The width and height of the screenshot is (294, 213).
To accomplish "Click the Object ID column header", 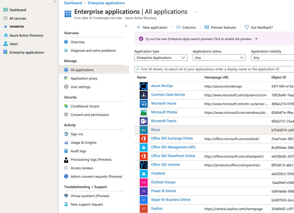I will tap(279, 77).
